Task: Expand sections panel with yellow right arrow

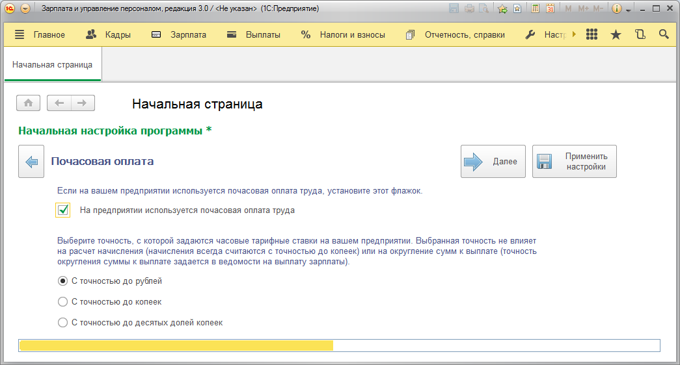Action: pos(574,34)
